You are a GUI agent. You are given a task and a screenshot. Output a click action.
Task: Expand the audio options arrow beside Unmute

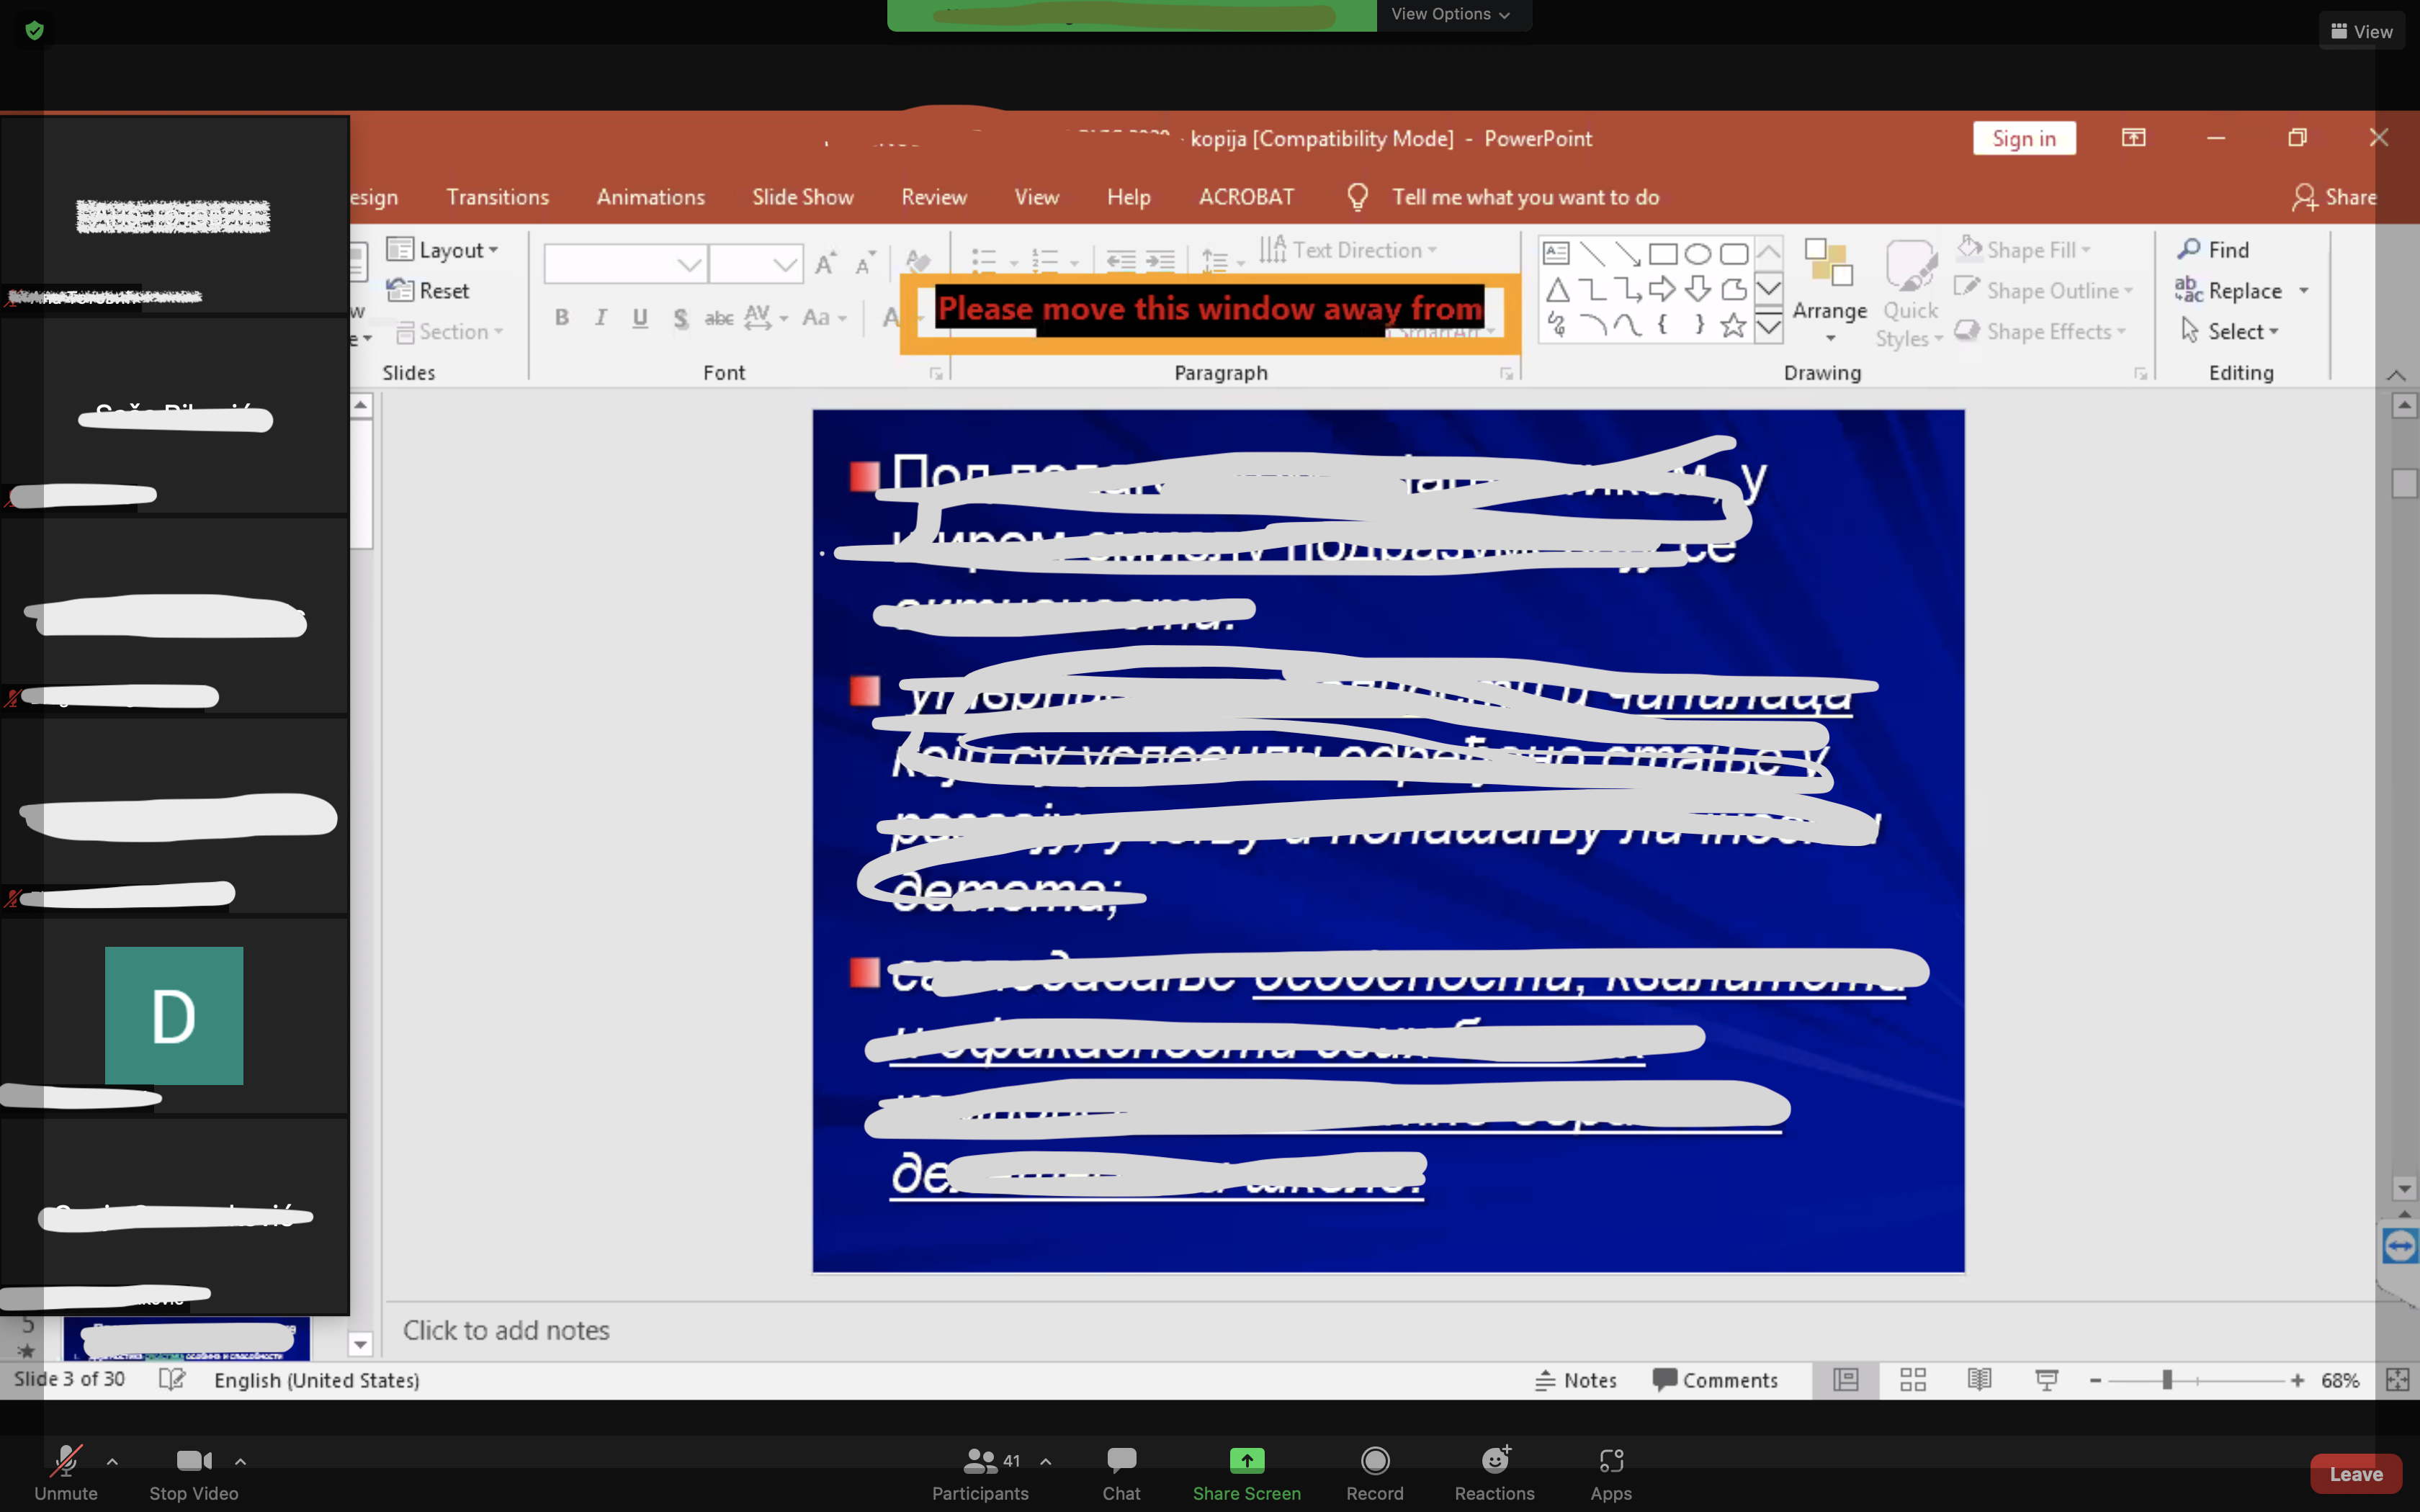click(x=112, y=1461)
